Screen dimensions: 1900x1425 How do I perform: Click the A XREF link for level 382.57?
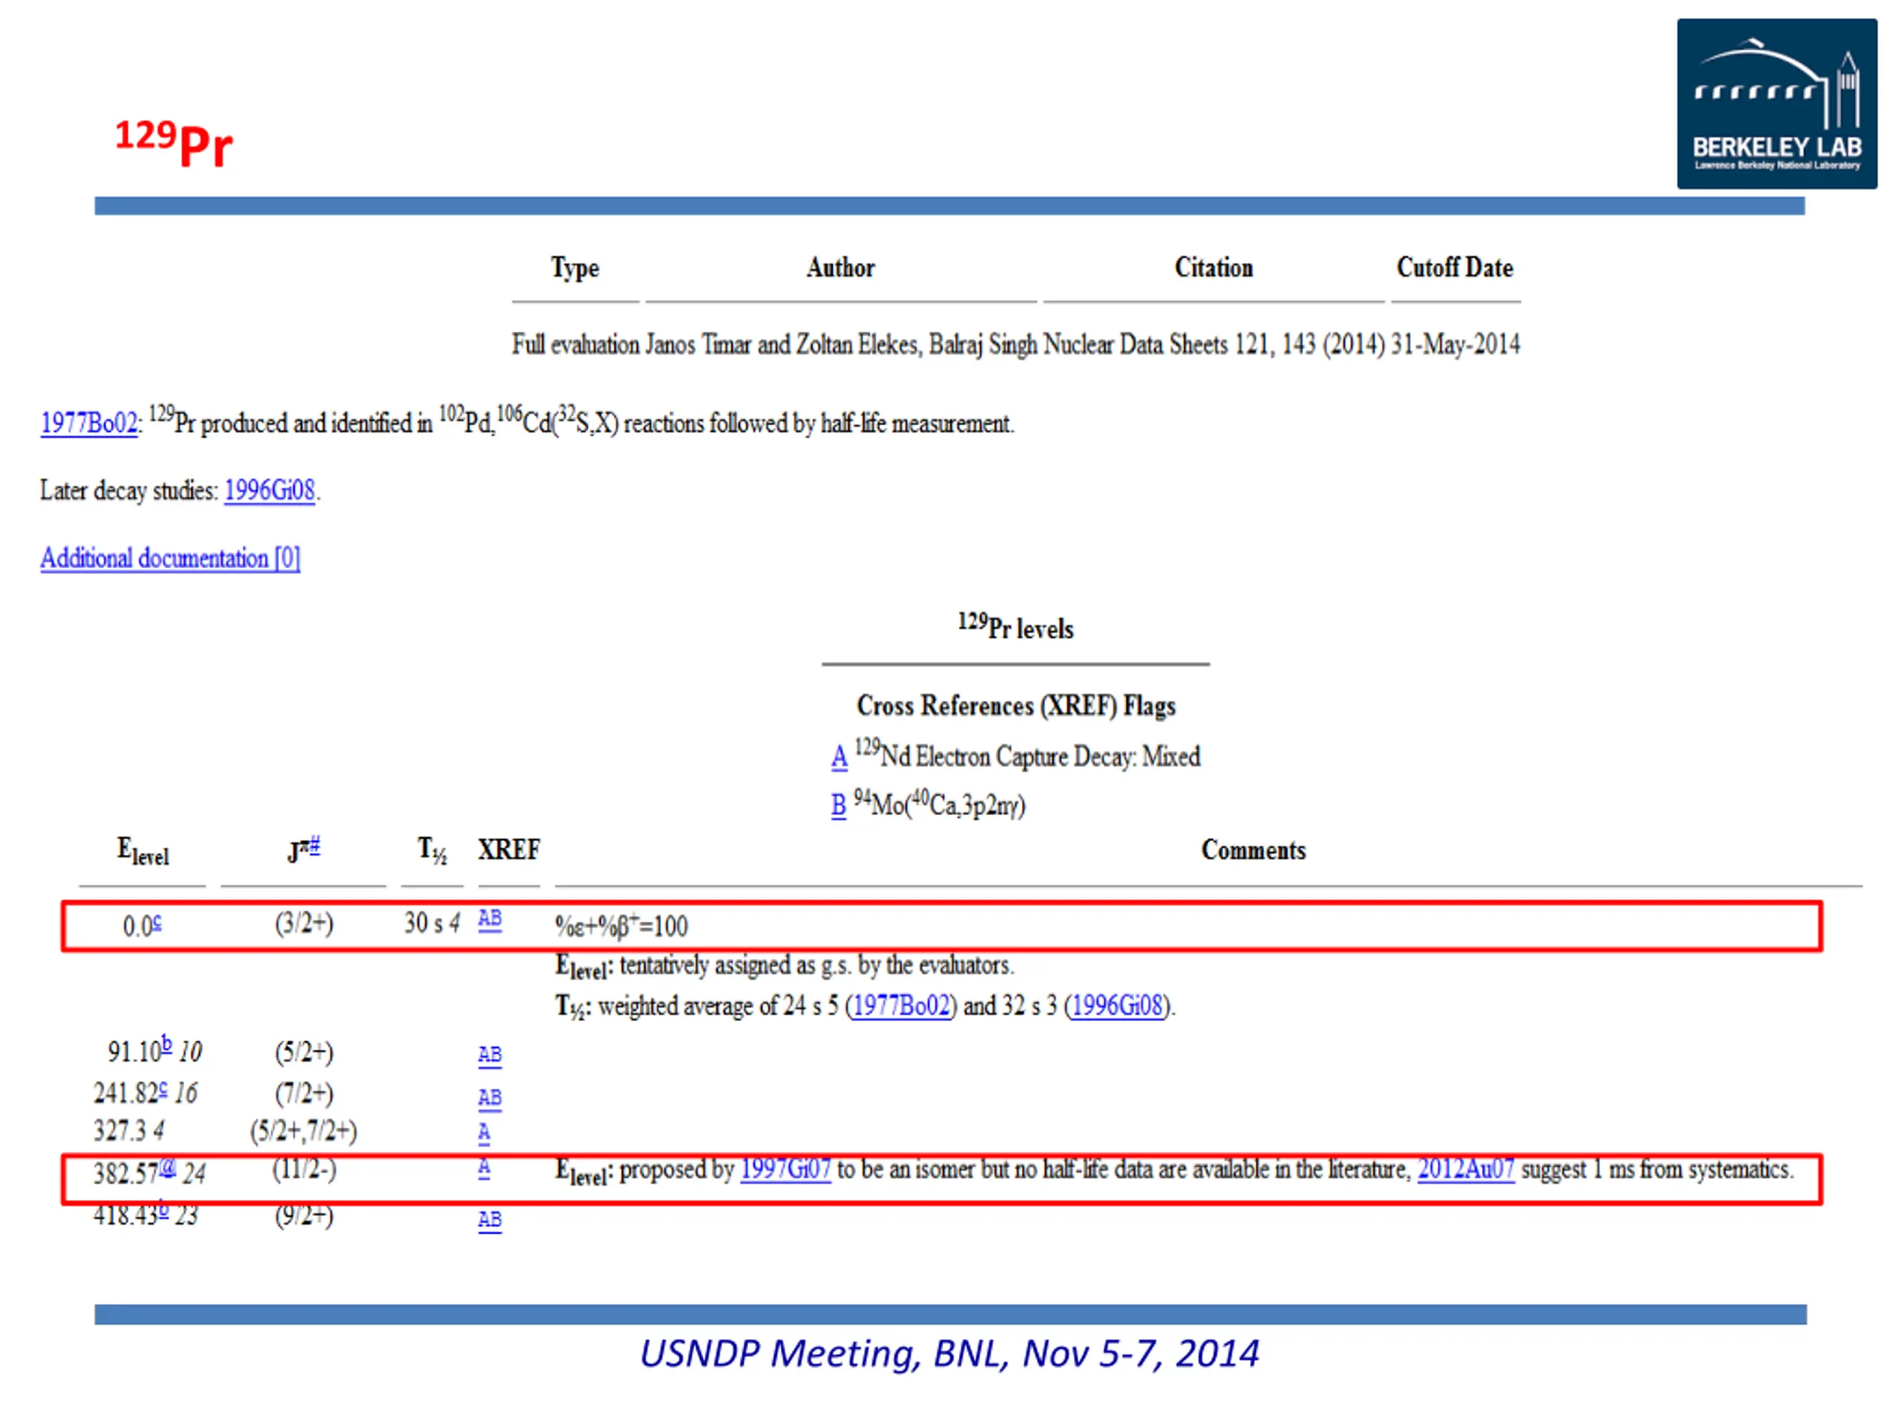pyautogui.click(x=484, y=1167)
